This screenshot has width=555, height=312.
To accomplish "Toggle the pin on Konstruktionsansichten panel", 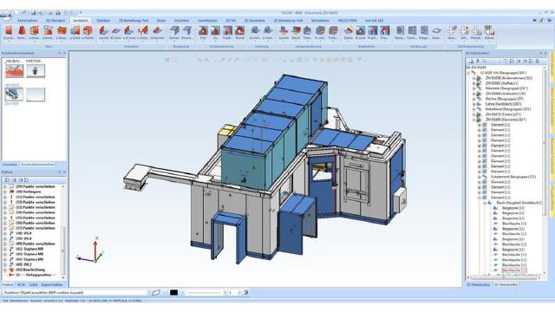I will click(x=60, y=53).
